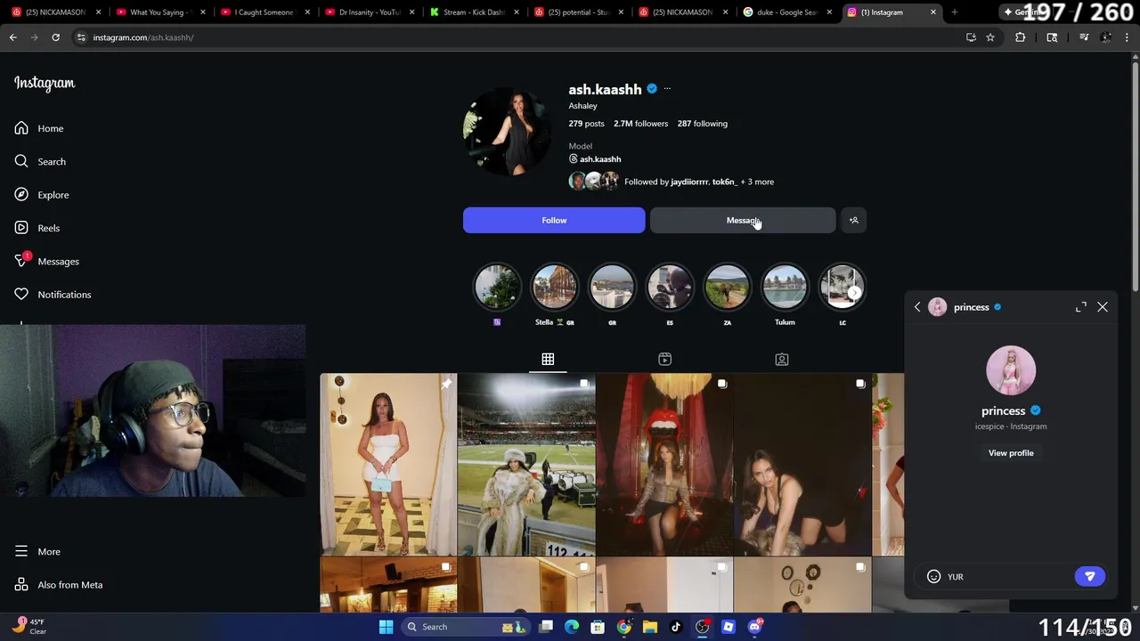Open the first story highlight

pyautogui.click(x=497, y=287)
